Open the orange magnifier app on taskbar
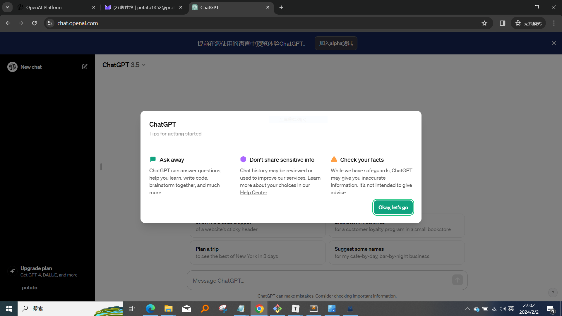This screenshot has height=316, width=562. [205, 309]
